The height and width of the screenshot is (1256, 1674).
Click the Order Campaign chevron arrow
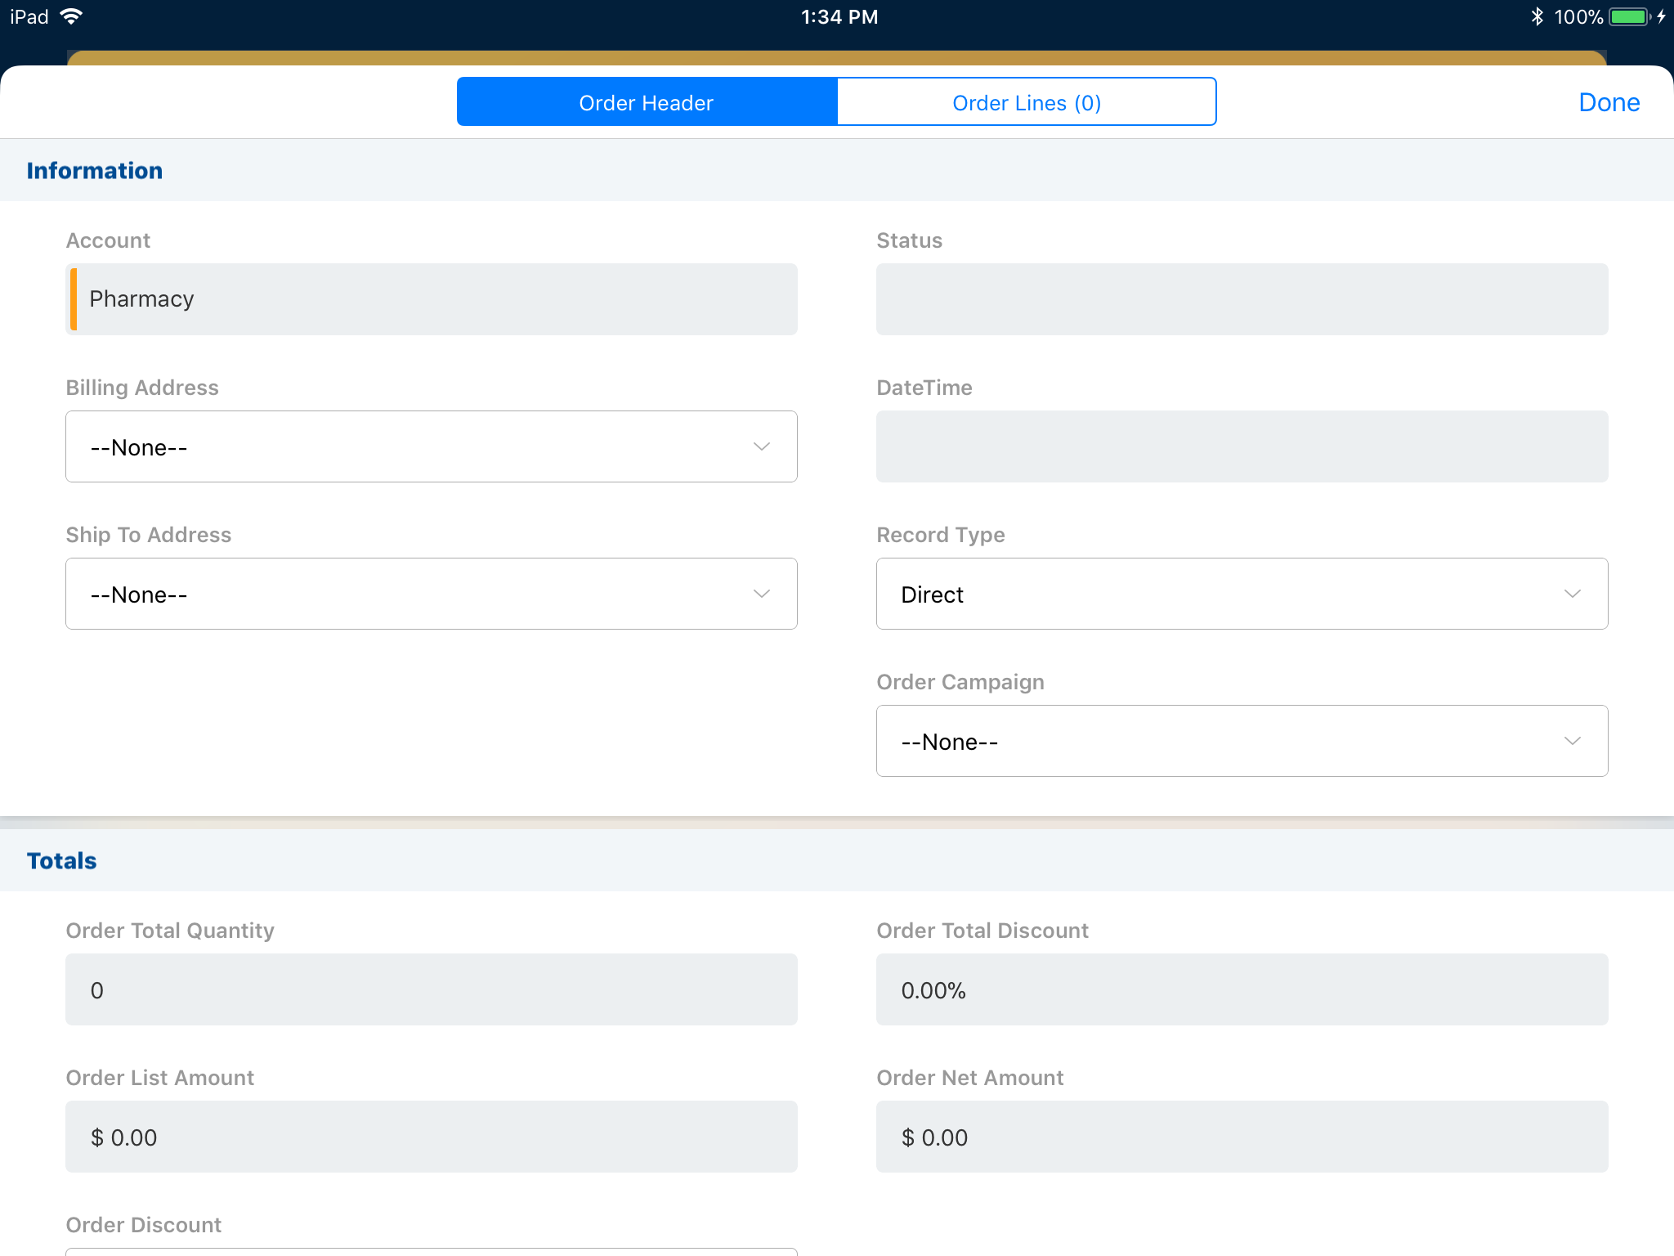(1573, 741)
